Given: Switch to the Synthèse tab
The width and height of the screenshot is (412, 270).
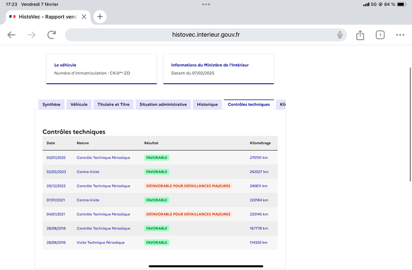Looking at the screenshot, I should [x=51, y=104].
